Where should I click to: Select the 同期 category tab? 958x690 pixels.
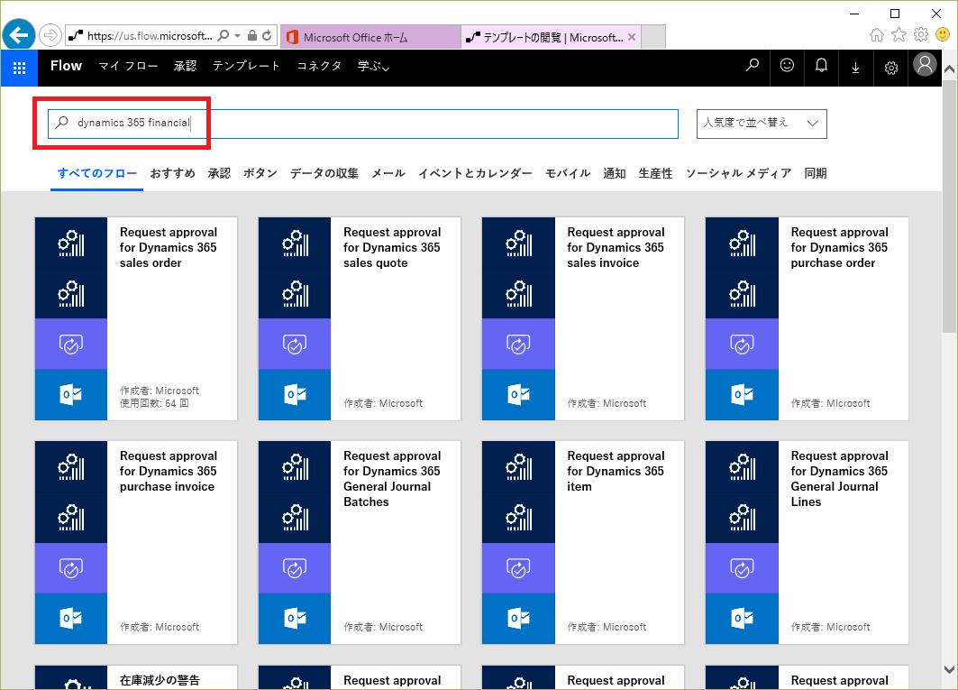pyautogui.click(x=816, y=173)
